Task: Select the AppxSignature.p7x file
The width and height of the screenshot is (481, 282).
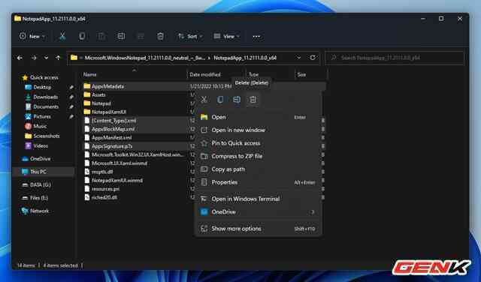Action: [112, 146]
